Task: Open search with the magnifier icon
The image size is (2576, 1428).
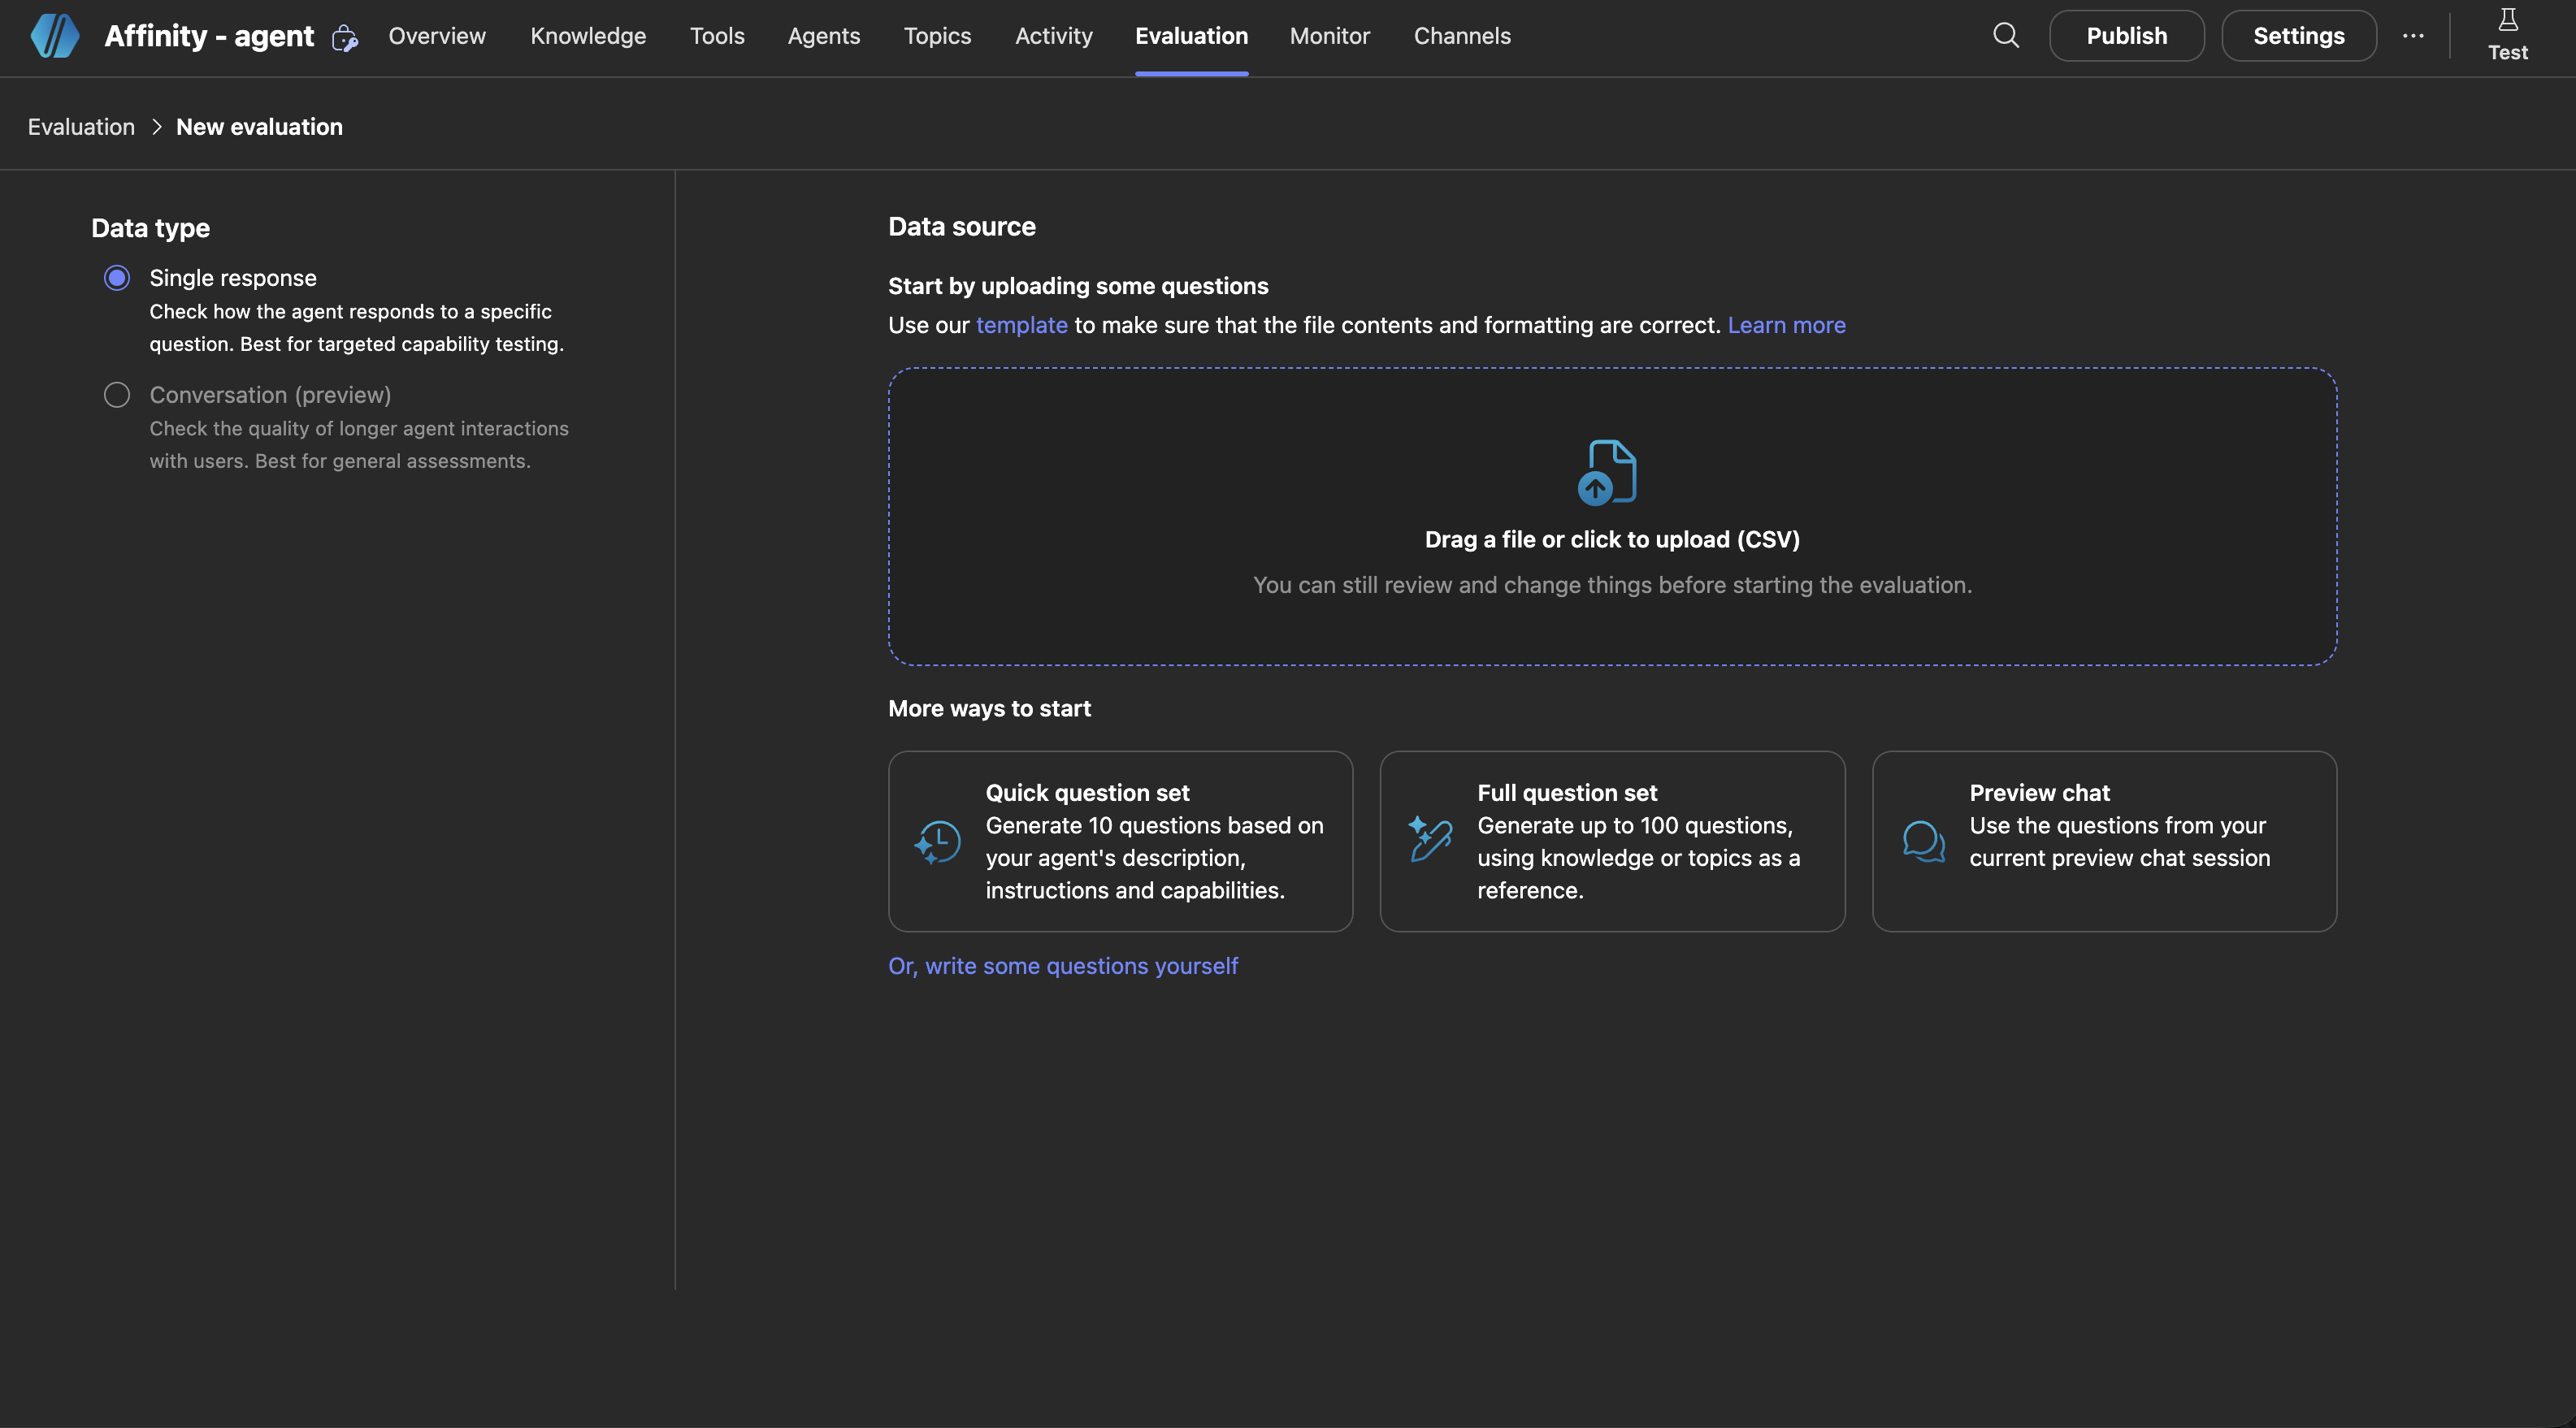Action: pyautogui.click(x=2005, y=36)
